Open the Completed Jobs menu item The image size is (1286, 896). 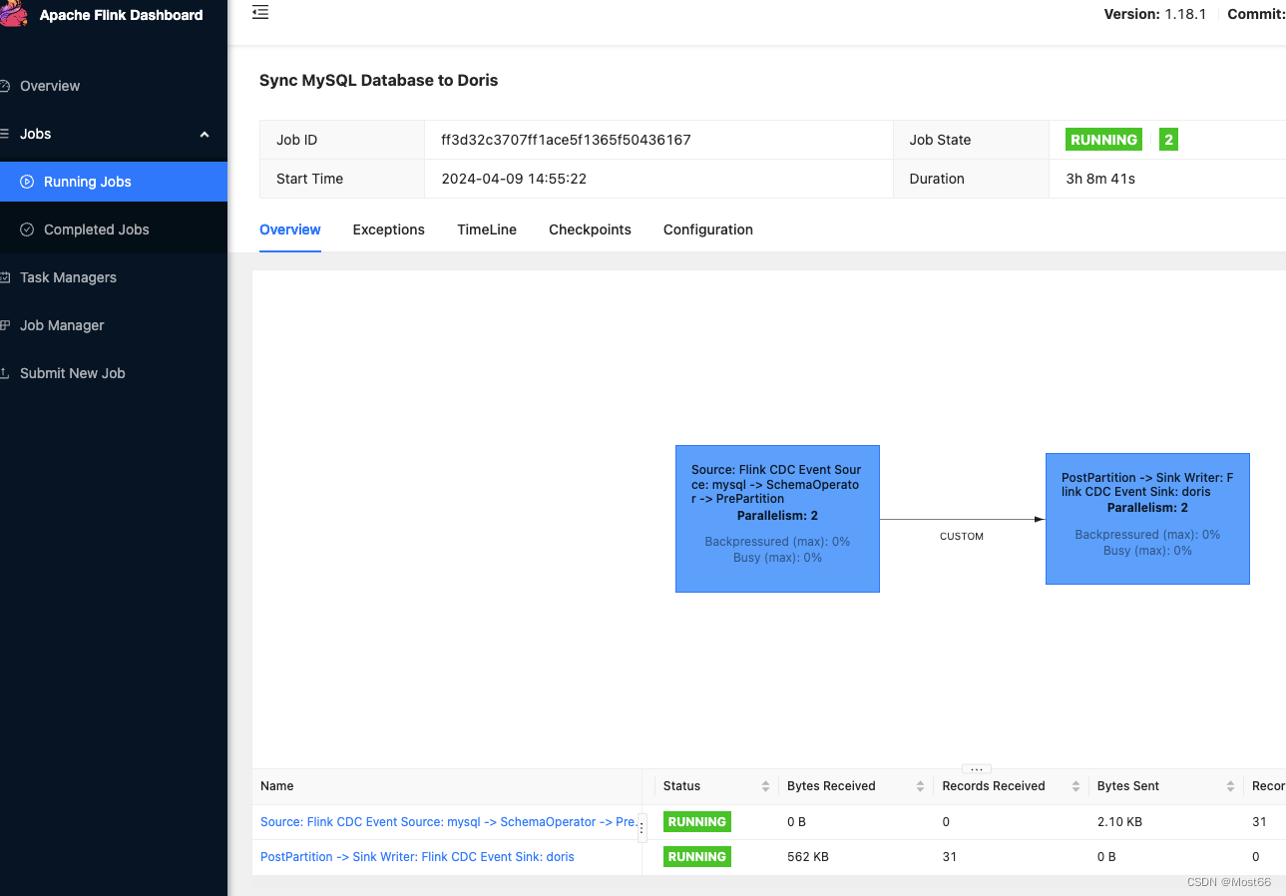(114, 229)
